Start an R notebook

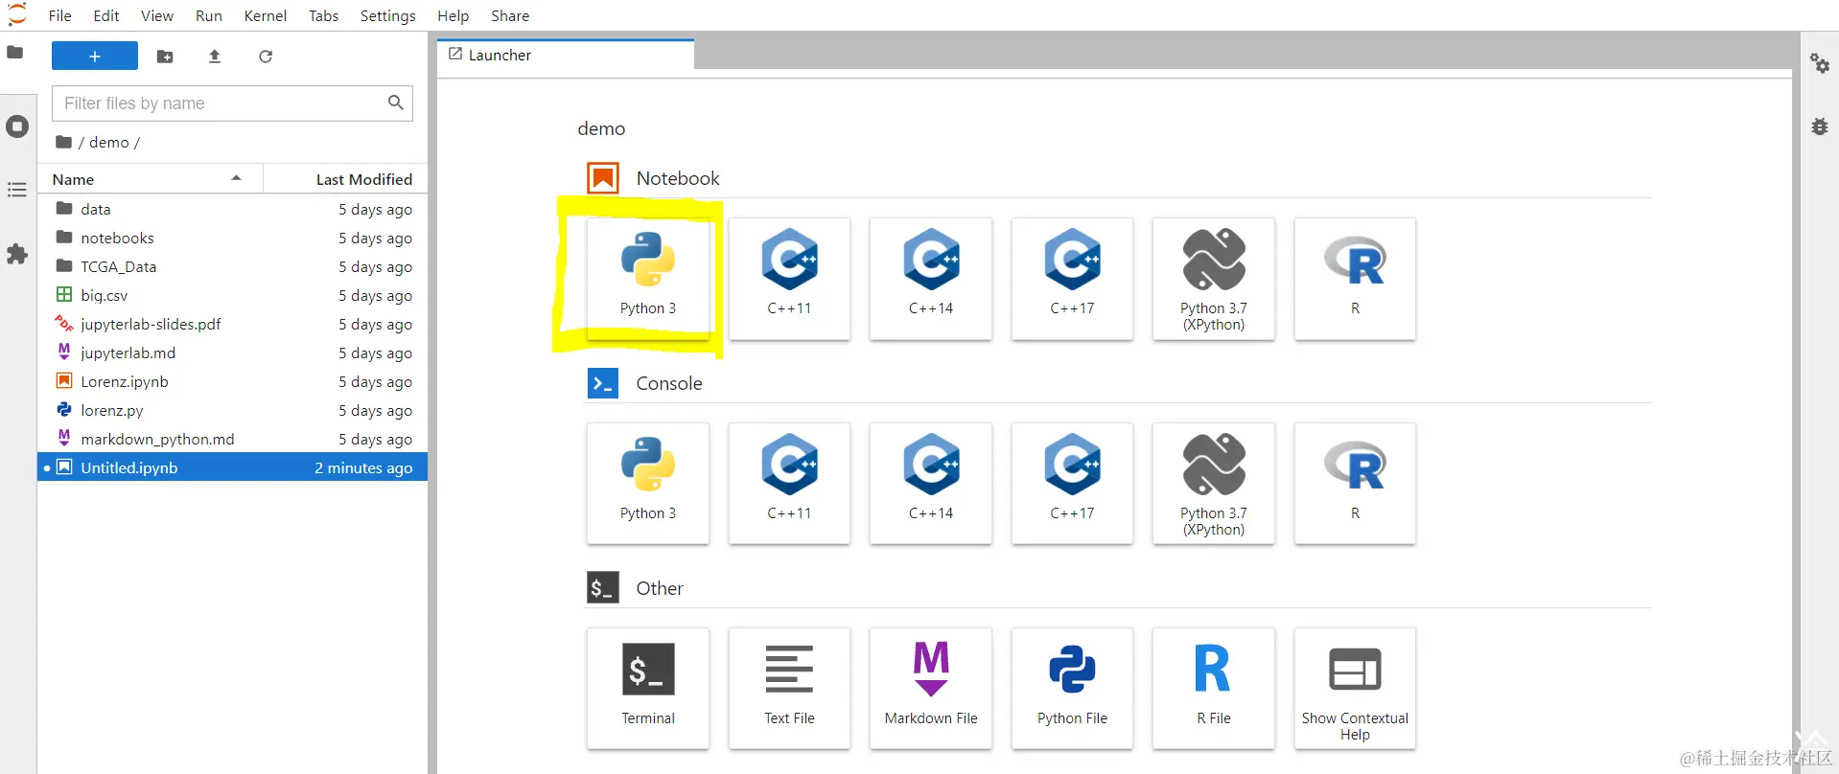point(1355,279)
